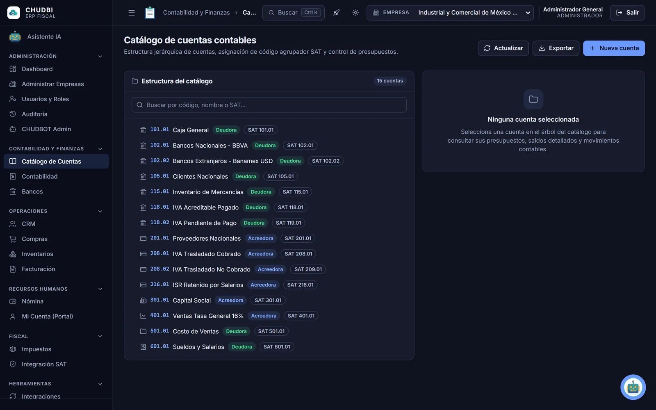Click the Asistente IA robot icon
The image size is (656, 410).
(15, 36)
